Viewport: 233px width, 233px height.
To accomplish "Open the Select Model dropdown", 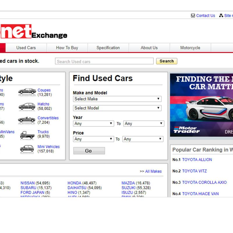I will 117,108.
